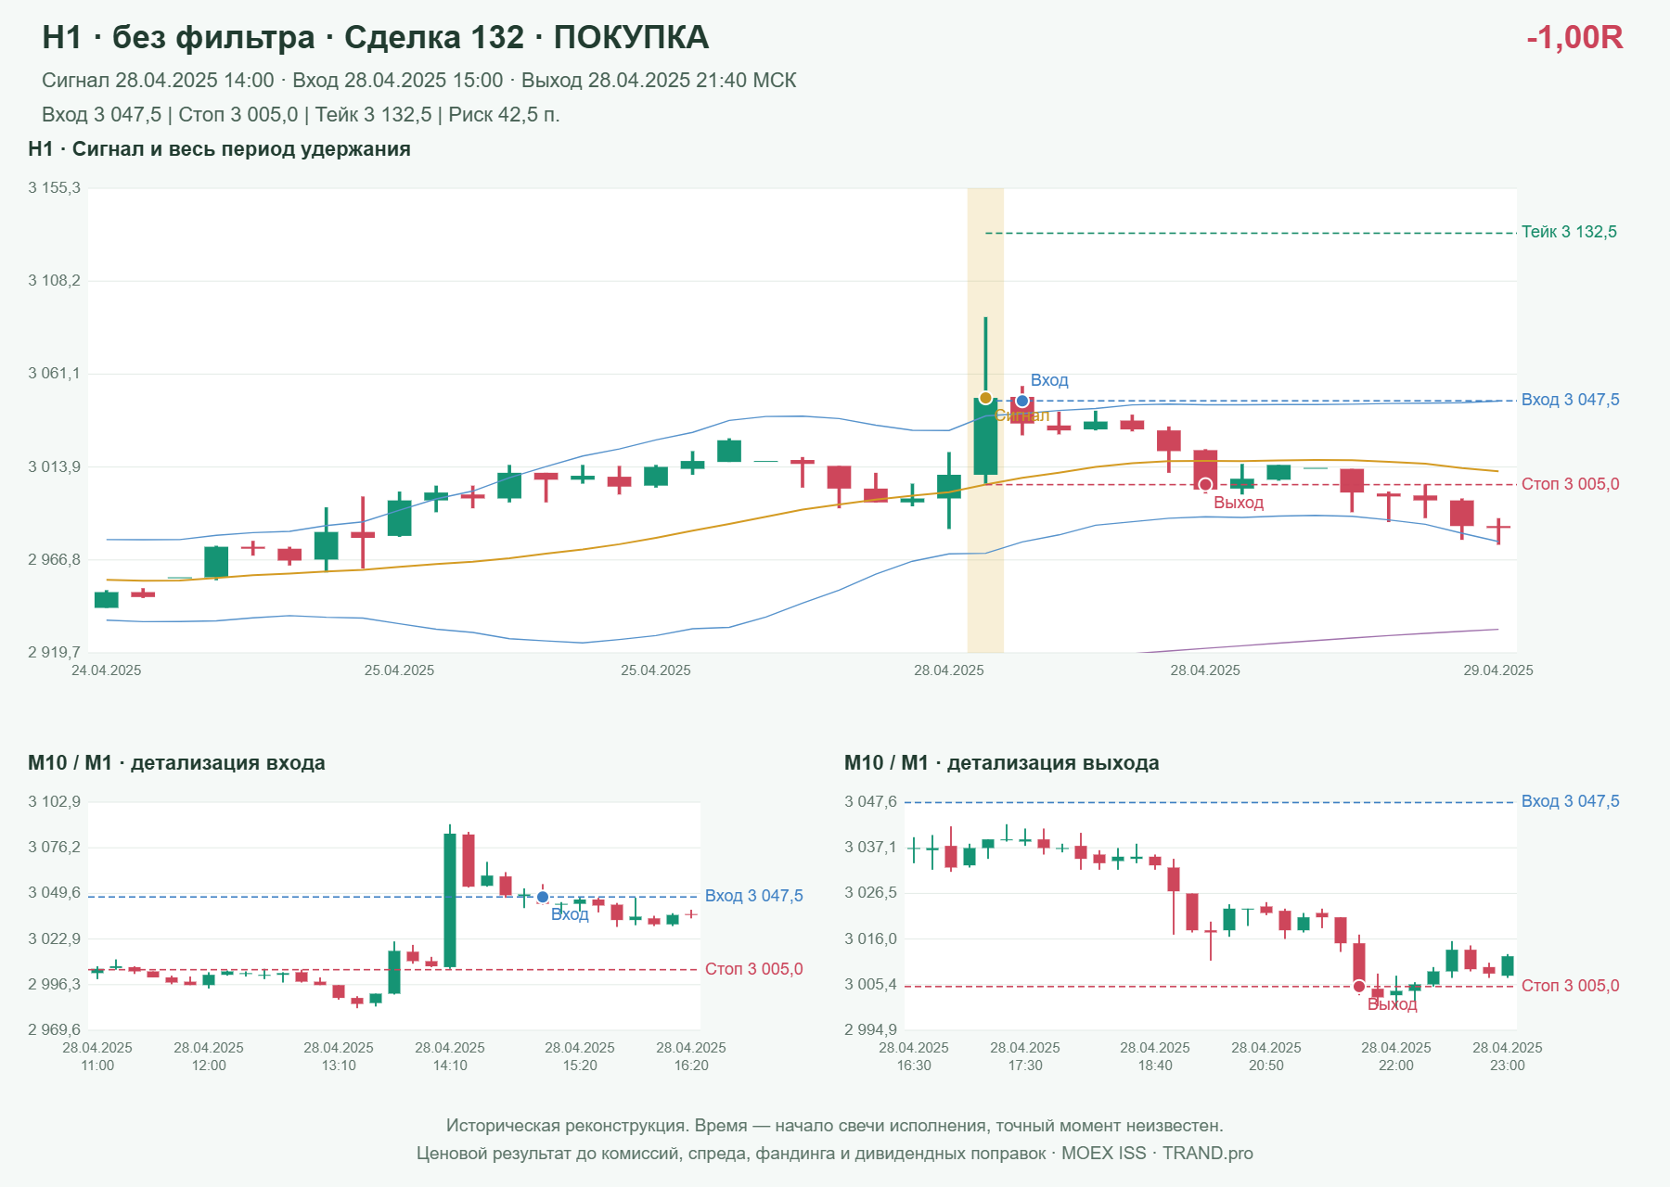Click heading 'M10 / M1 · детализация входа'
The image size is (1670, 1187).
click(x=176, y=763)
